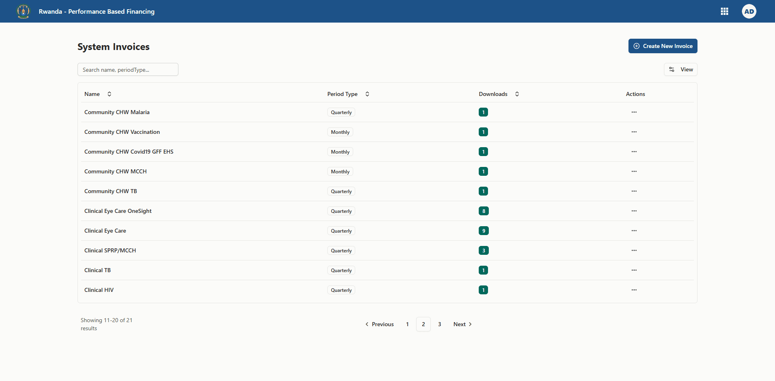The height and width of the screenshot is (381, 775).
Task: Open actions menu for Clinical SPRP/MCCH
Action: tap(634, 250)
